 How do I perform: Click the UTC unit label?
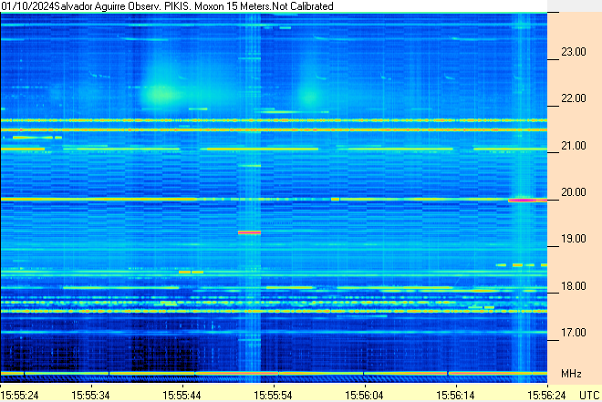589,395
